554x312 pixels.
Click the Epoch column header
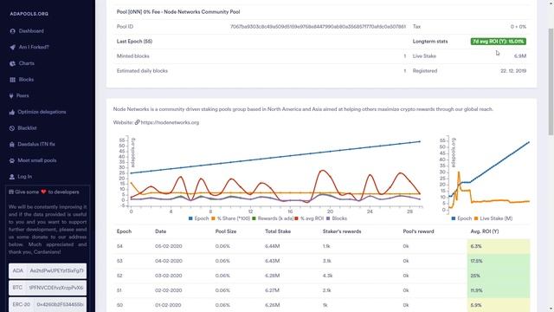(x=124, y=231)
